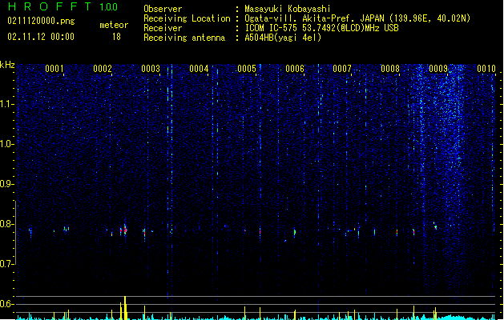Click the A504HB(yagi 4el) antenna text
Viewport: 504px width, 320px height.
tap(283, 38)
